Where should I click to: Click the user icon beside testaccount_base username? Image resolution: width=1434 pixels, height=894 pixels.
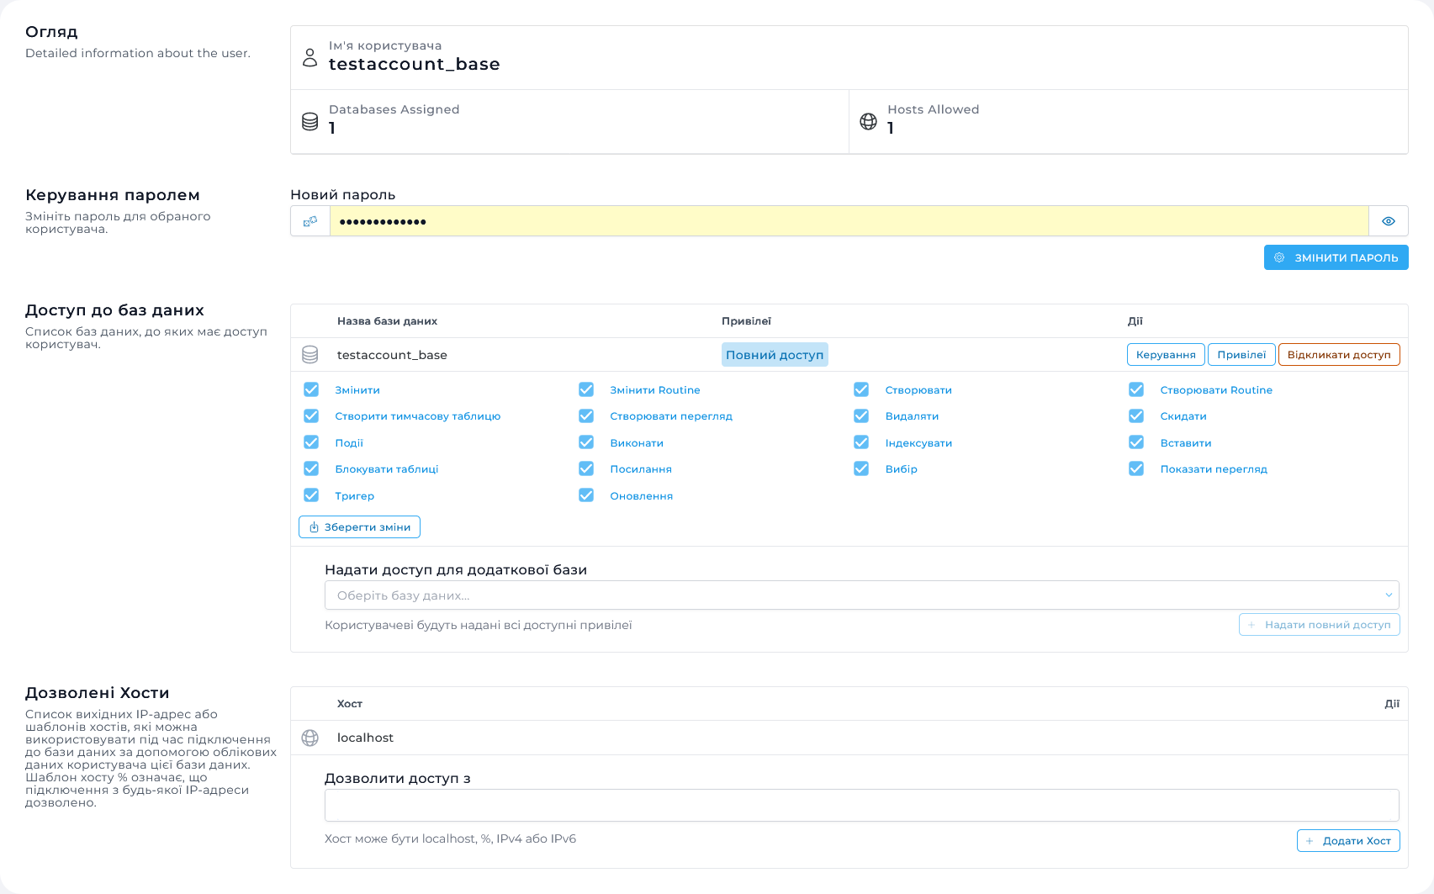[x=310, y=57]
